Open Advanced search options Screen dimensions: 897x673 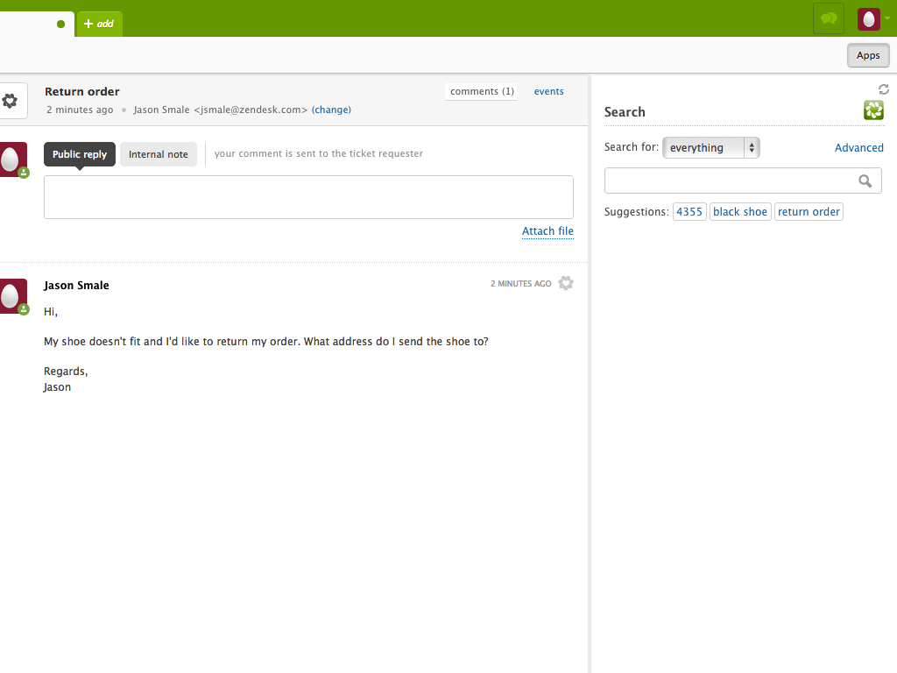[858, 147]
